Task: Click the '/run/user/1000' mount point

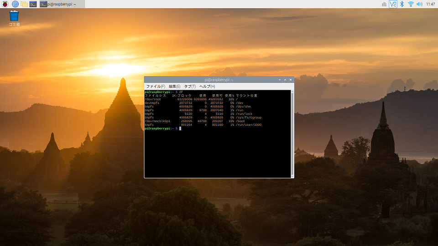Action: (x=249, y=125)
